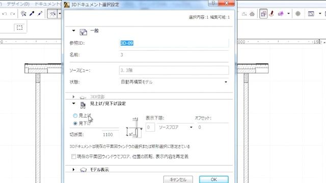Click the purple layered tool icon

coord(281,14)
